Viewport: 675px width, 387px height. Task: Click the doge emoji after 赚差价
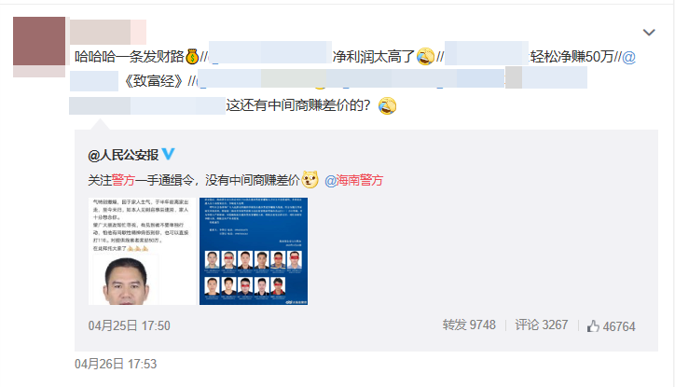click(310, 179)
